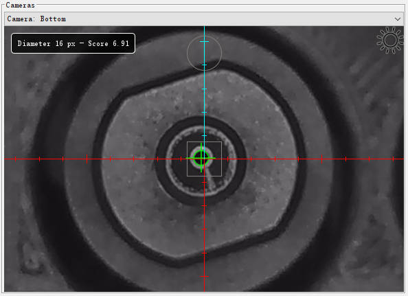Click top cyan tick inside gray circle
This screenshot has height=296, width=408.
(x=204, y=42)
